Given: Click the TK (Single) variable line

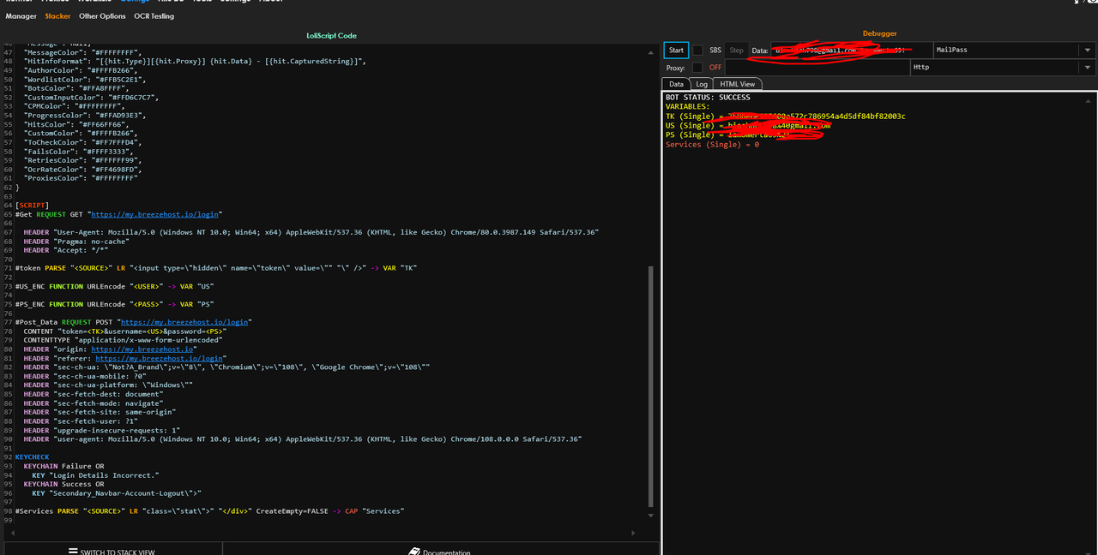Looking at the screenshot, I should pos(786,116).
